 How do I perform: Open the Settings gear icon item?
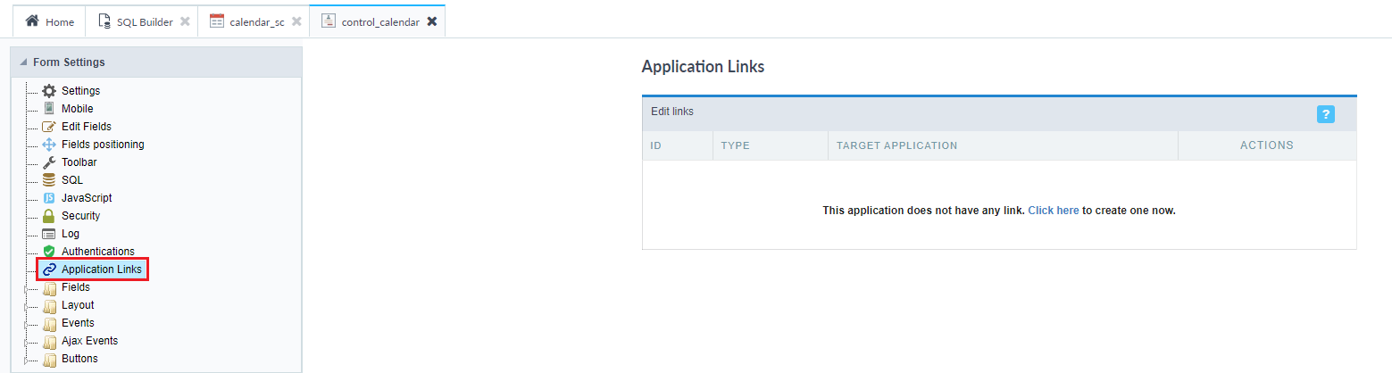coord(49,91)
